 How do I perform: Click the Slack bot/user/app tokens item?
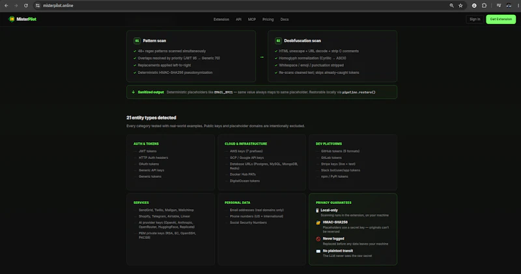coord(341,170)
